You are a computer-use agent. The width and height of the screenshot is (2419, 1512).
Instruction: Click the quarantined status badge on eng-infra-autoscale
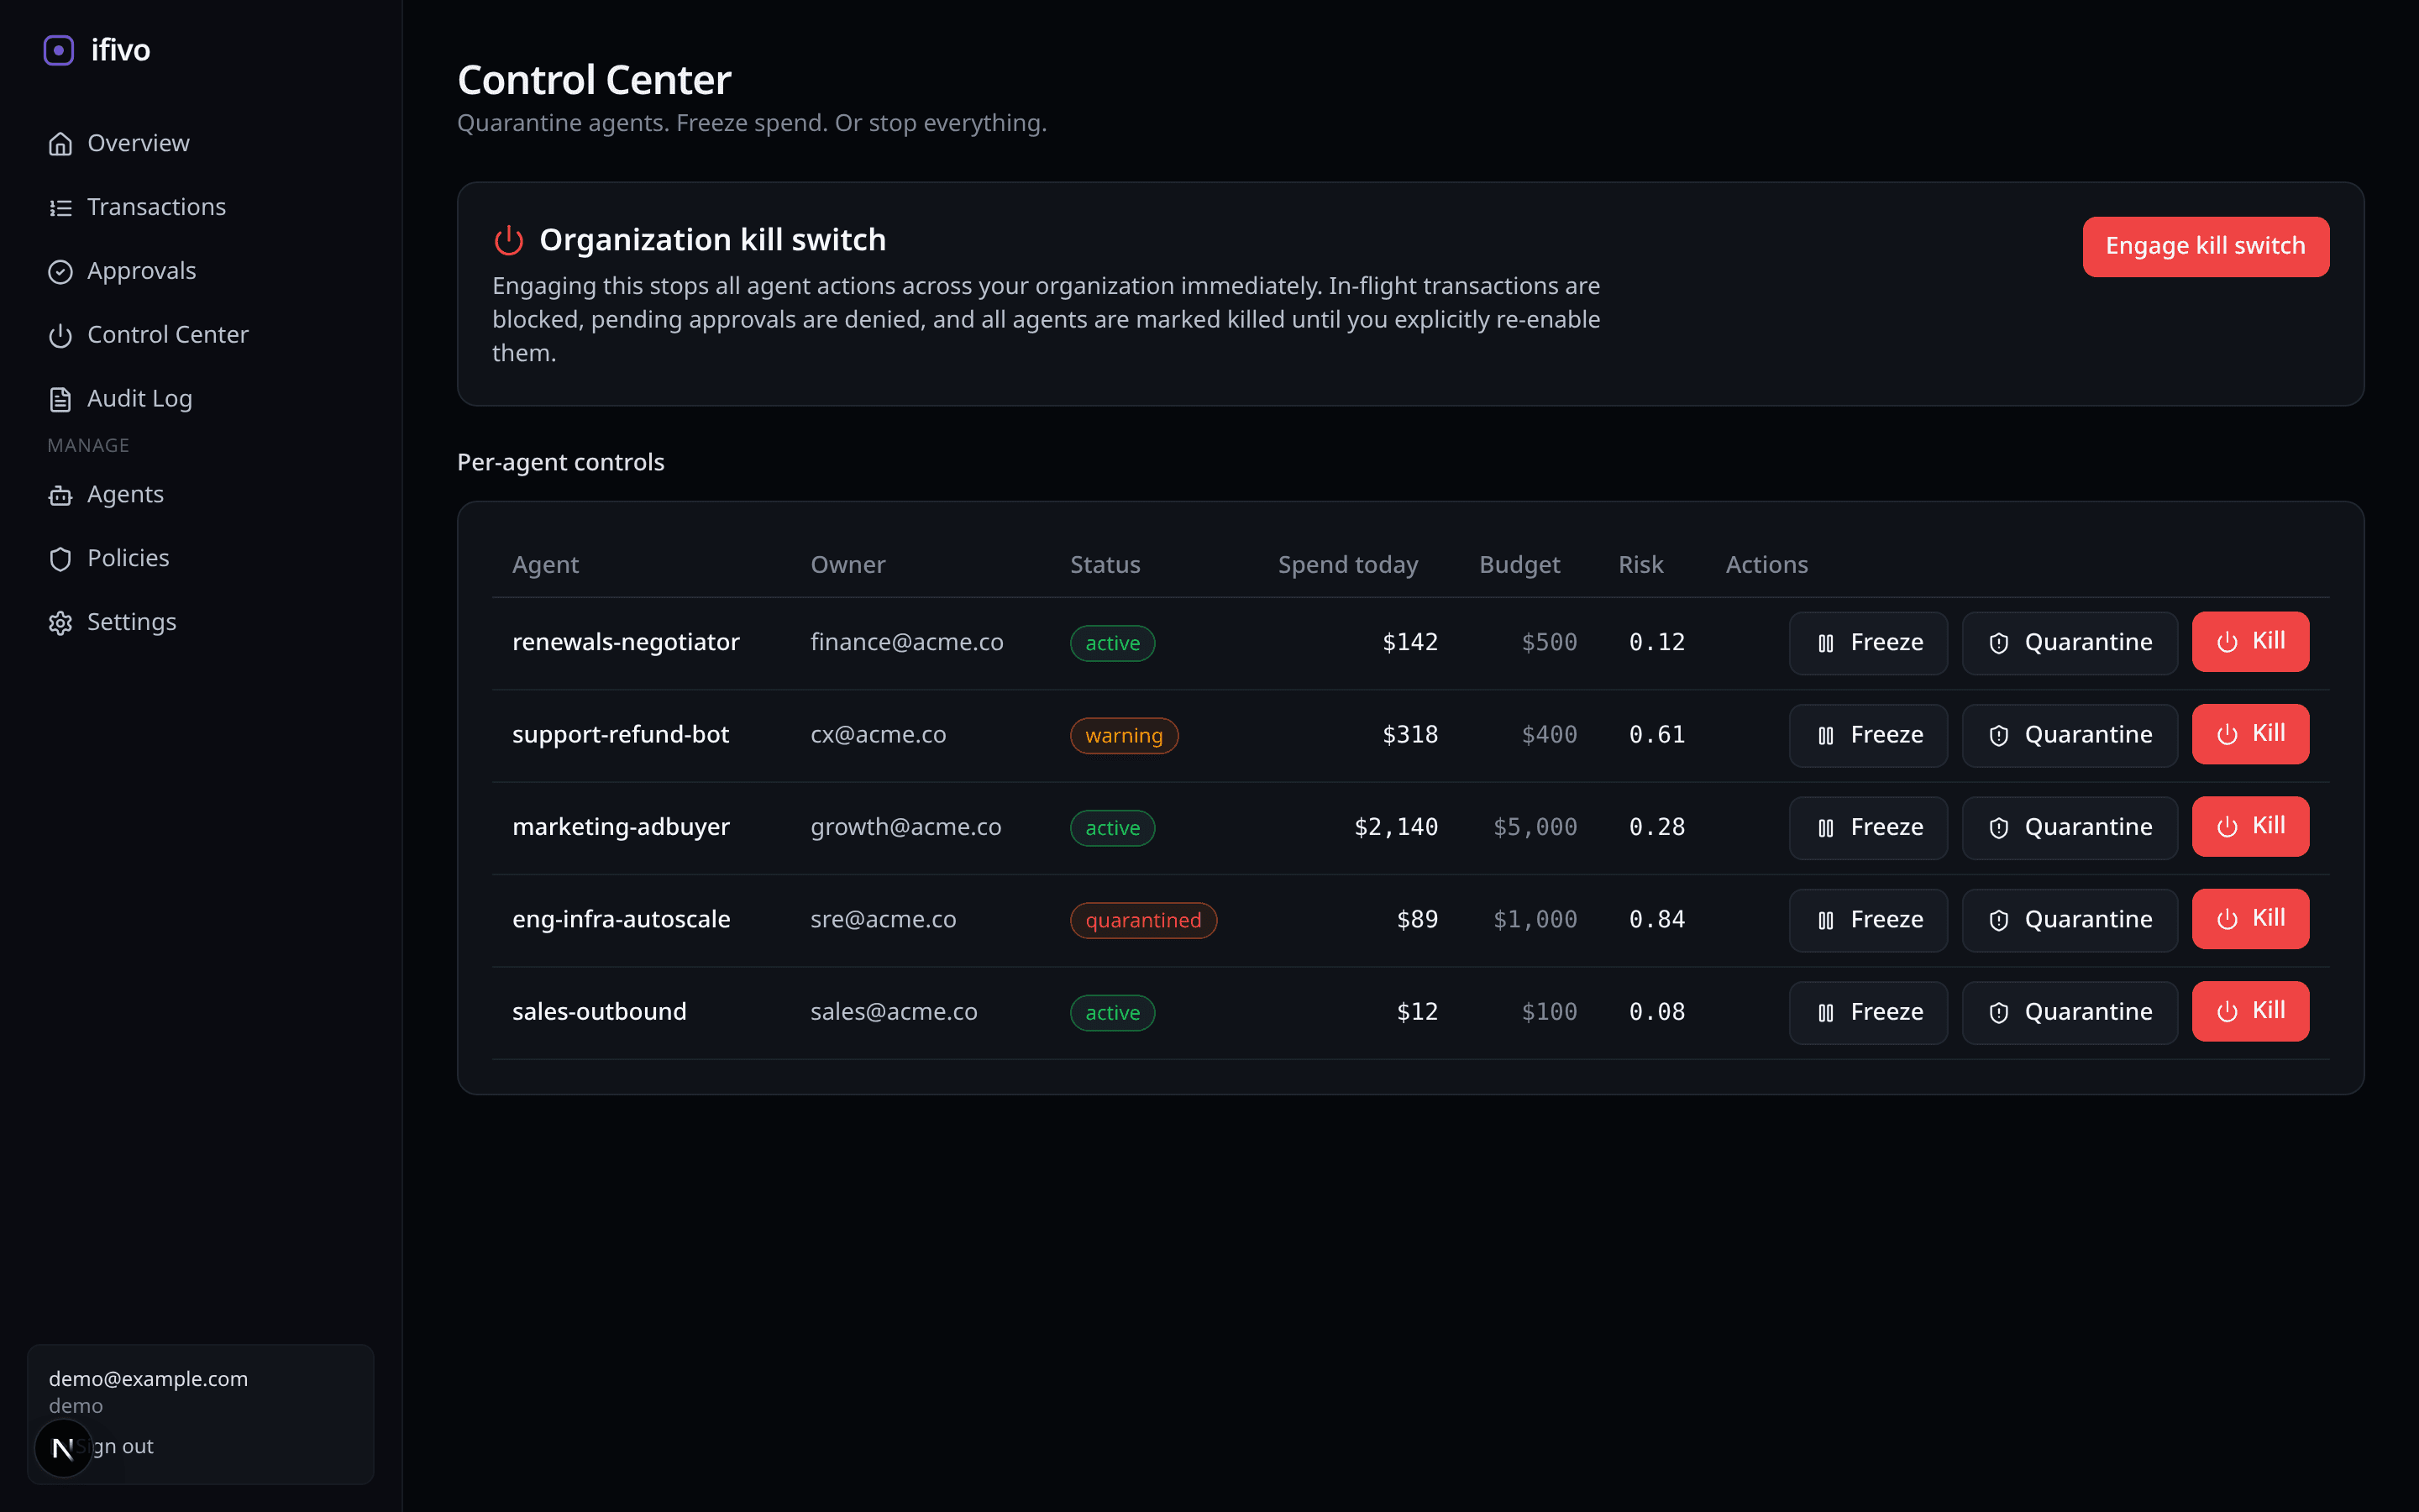tap(1142, 919)
